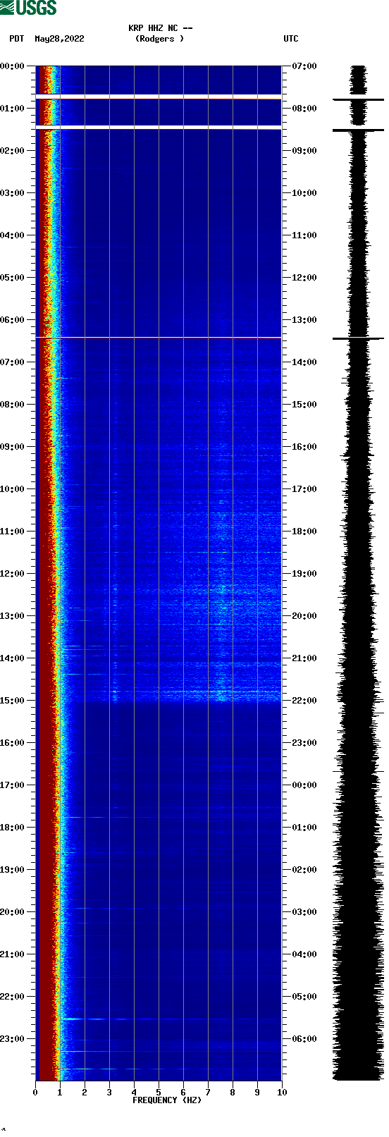Click the PDT '05:00' time label
The width and height of the screenshot is (389, 1137).
point(13,278)
